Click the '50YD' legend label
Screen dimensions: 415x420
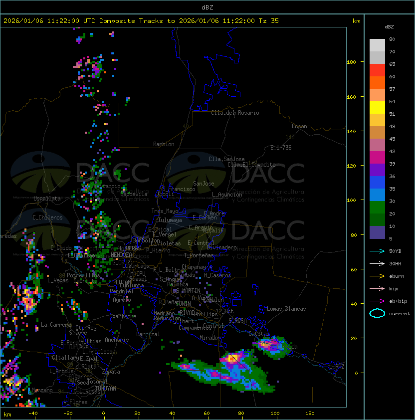tap(395, 251)
